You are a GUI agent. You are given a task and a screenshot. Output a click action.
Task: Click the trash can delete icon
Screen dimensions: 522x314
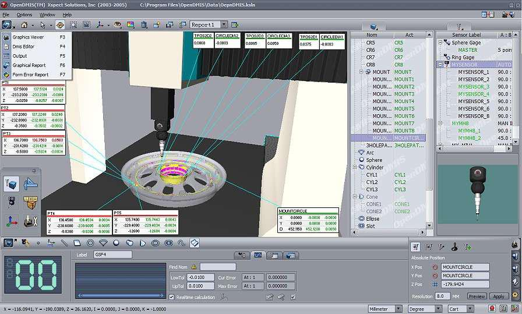coord(144,25)
